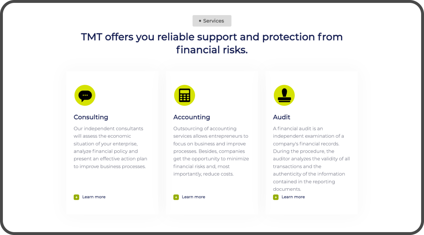This screenshot has height=235, width=424.
Task: Click the bullet dot in Services badge
Action: click(200, 21)
